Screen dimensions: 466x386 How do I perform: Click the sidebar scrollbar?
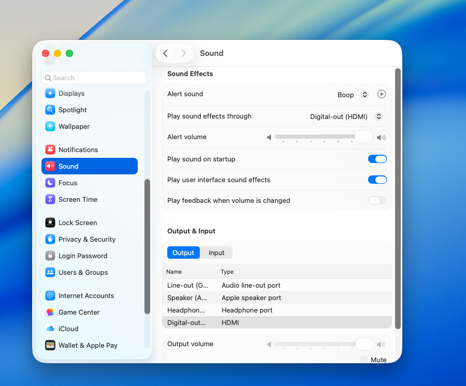[x=147, y=246]
